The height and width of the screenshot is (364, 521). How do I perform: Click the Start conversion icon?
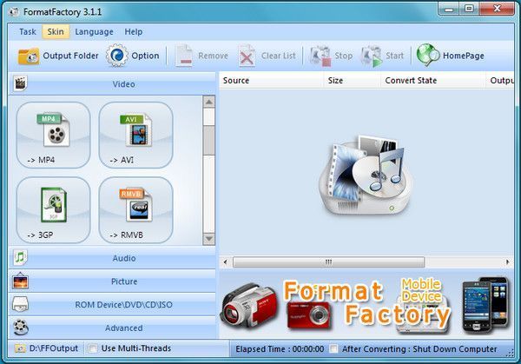(372, 56)
